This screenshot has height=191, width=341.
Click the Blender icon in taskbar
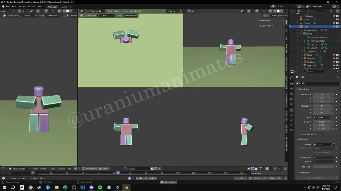(126, 188)
